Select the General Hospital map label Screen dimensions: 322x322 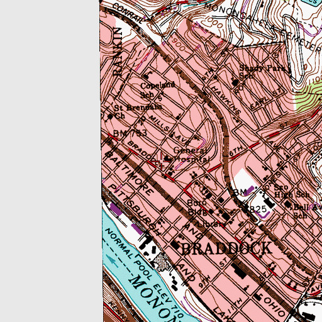(191, 155)
